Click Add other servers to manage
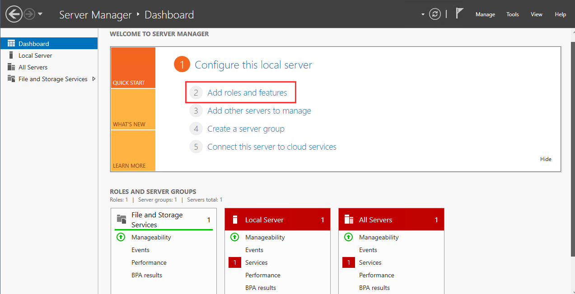575x294 pixels. click(259, 111)
